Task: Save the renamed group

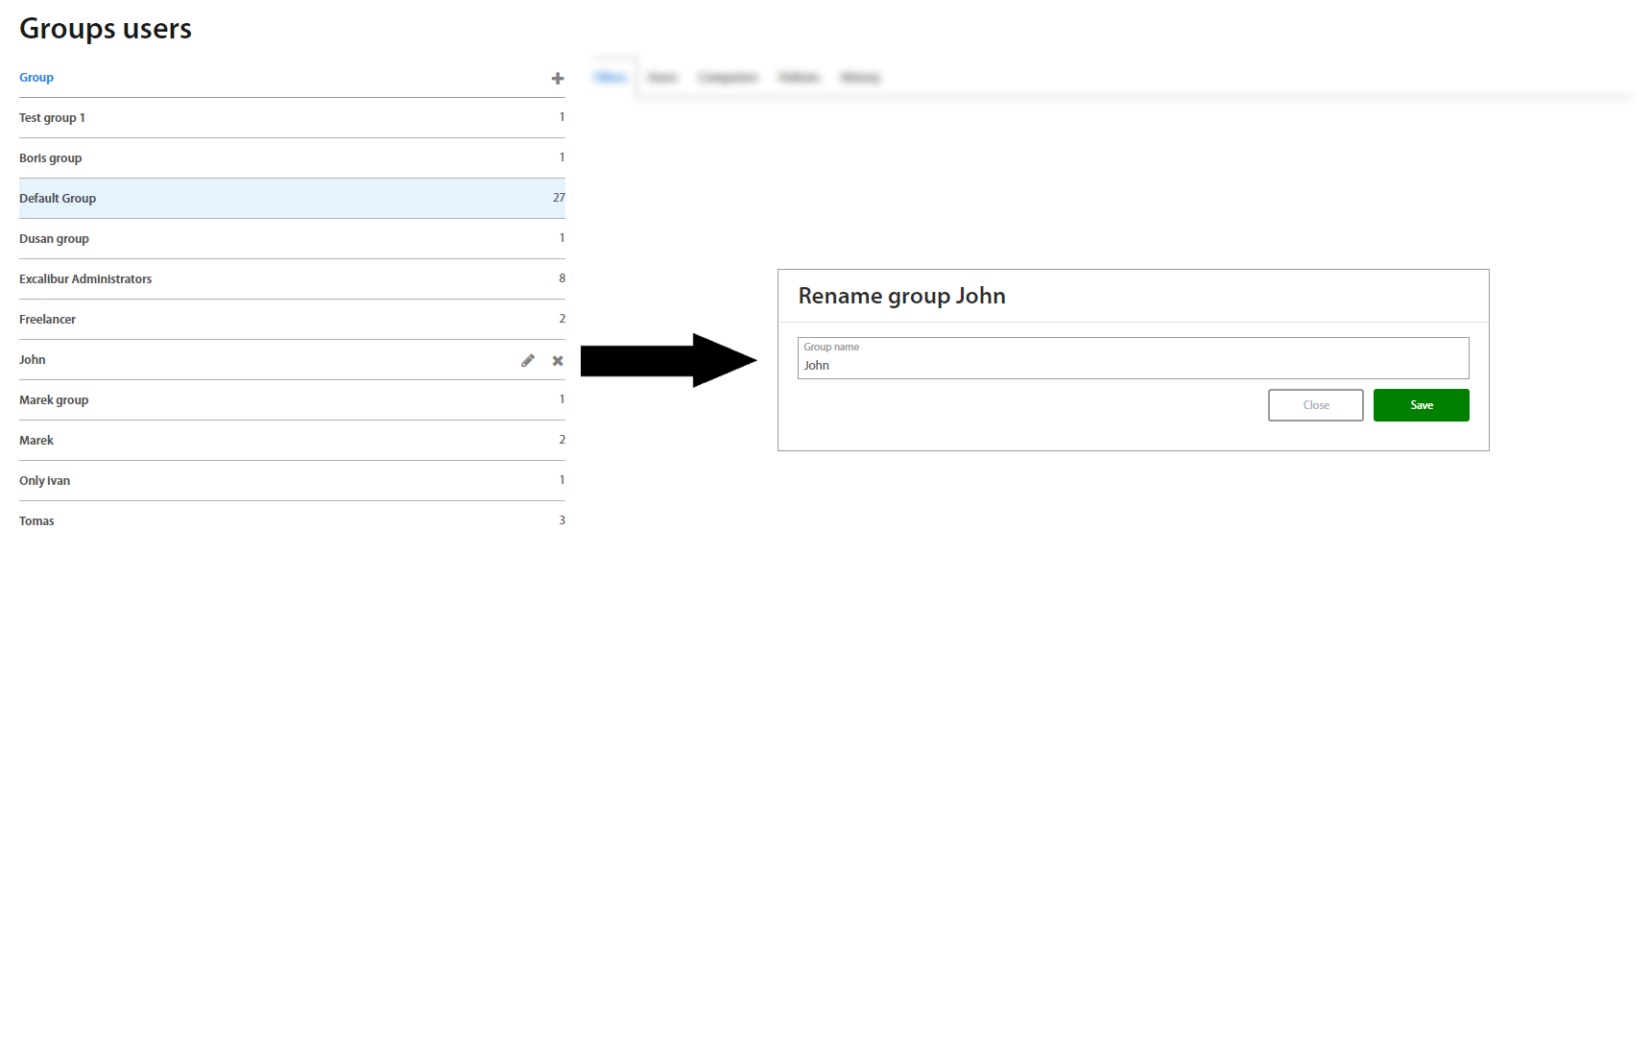Action: click(x=1421, y=405)
